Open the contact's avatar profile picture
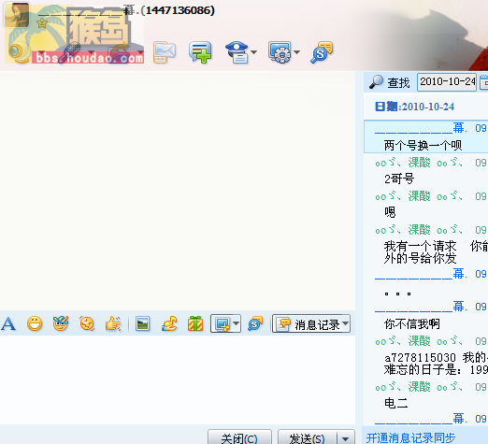Image resolution: width=488 pixels, height=444 pixels. (17, 15)
